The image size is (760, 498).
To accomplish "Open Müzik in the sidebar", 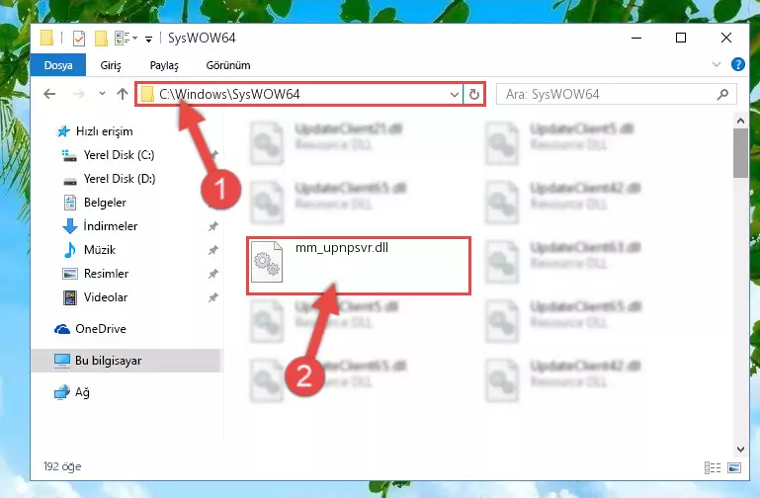I will (x=100, y=250).
